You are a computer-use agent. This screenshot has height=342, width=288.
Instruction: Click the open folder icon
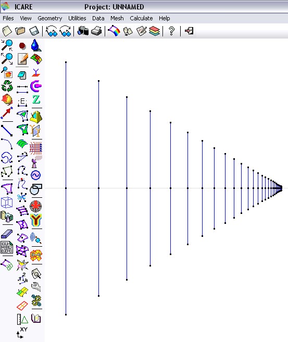click(x=20, y=31)
